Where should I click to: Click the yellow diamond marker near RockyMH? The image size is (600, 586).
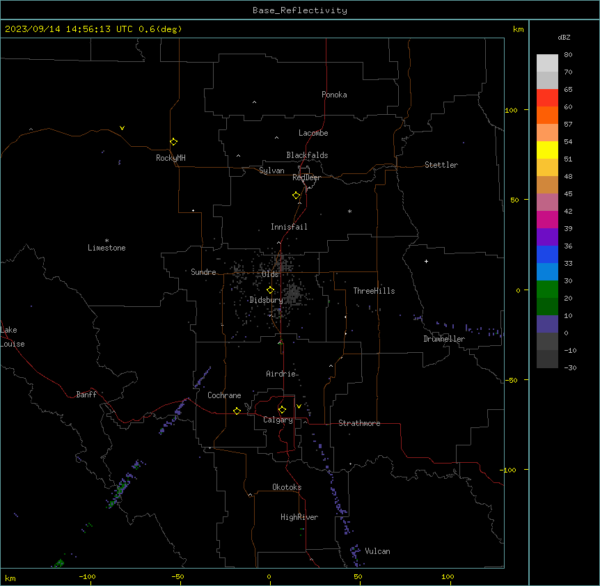[174, 142]
